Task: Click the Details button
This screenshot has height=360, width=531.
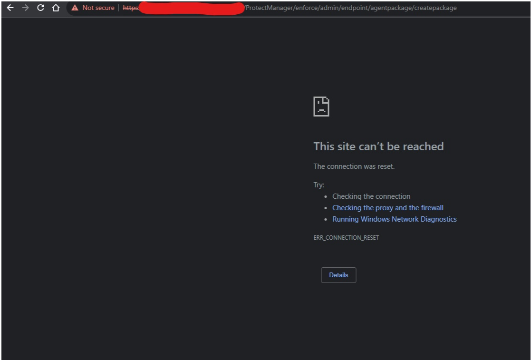Action: pyautogui.click(x=338, y=275)
